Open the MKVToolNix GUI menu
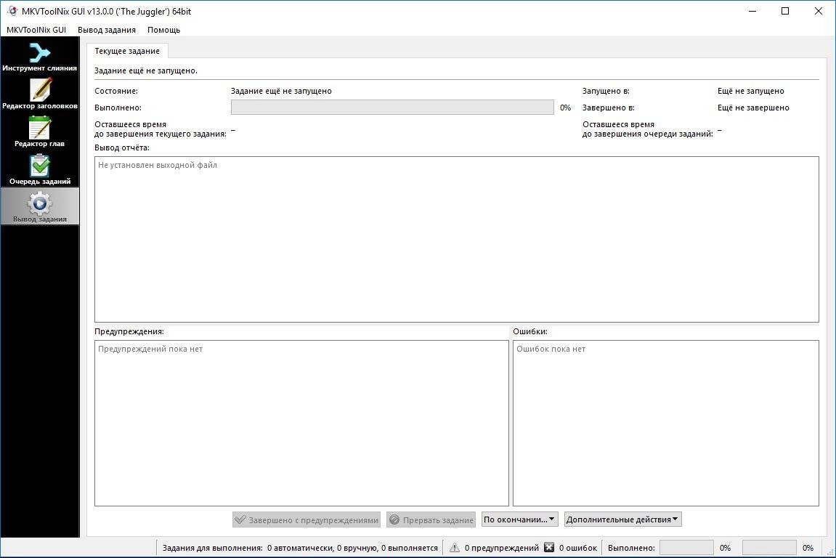Screen dimensions: 836x558 [x=36, y=30]
